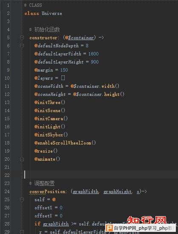Click the empty brackets on the layers line
This screenshot has height=234, width=178.
(x=63, y=78)
